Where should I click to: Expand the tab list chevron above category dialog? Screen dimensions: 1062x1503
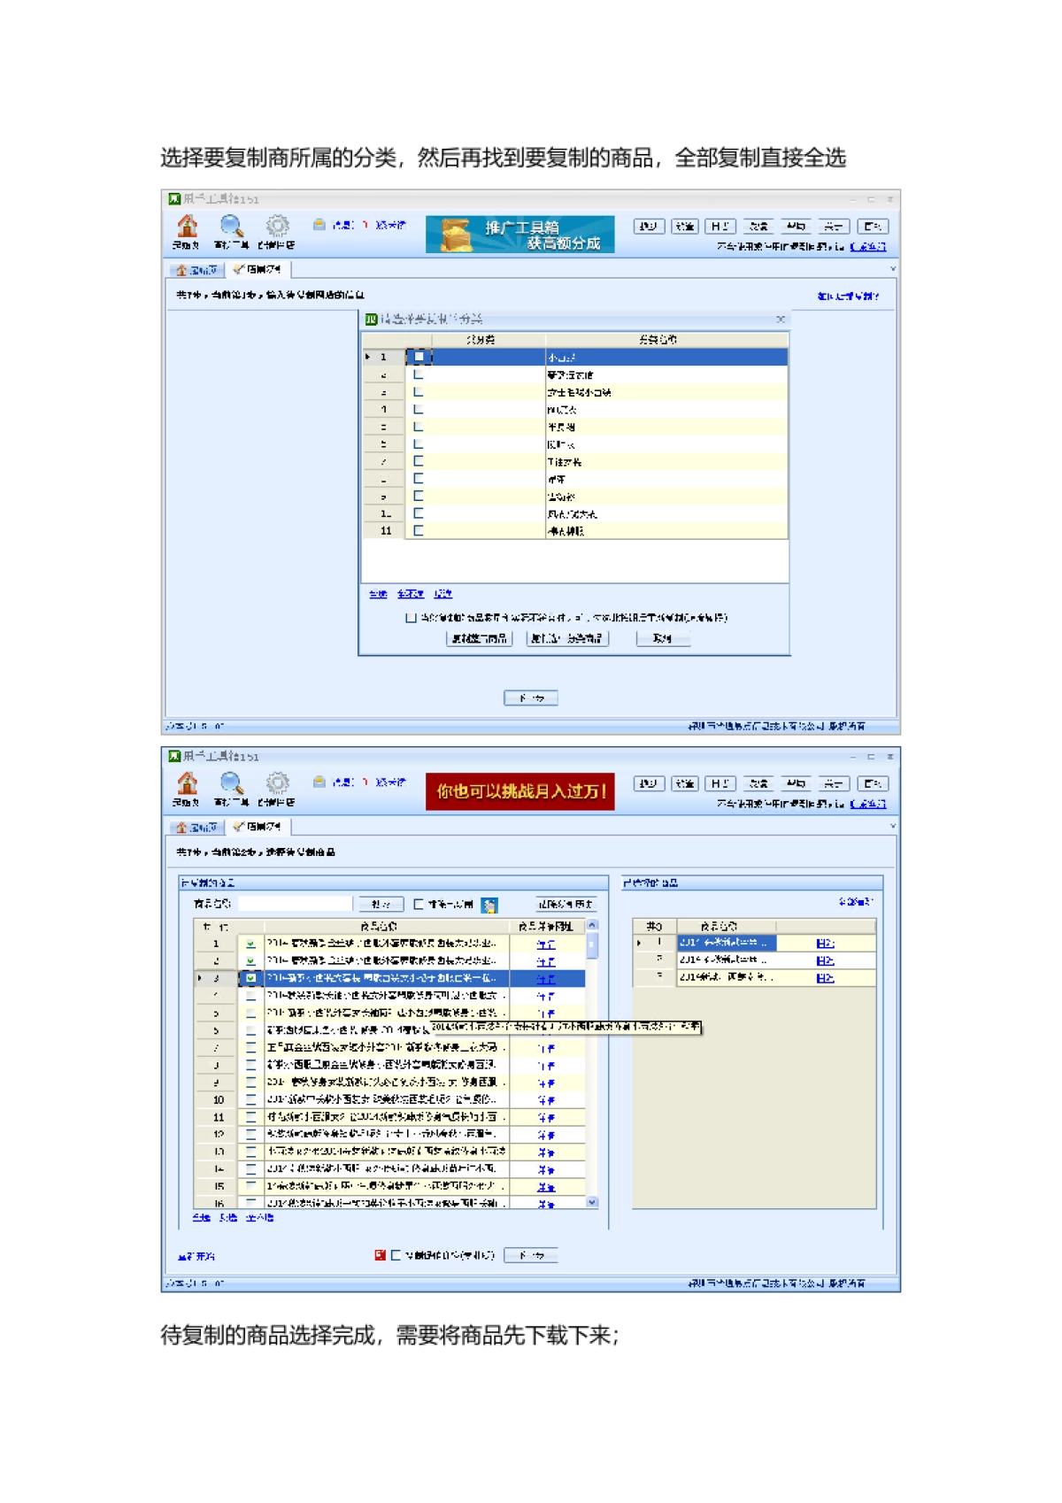coord(892,269)
